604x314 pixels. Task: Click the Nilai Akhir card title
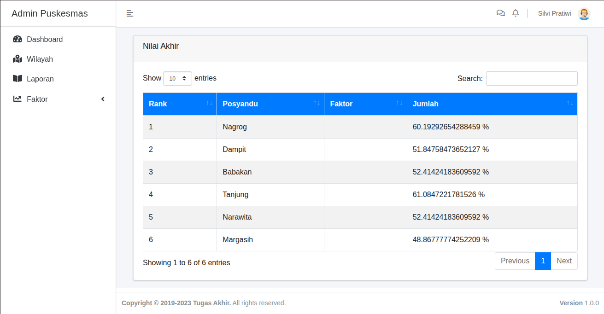(x=161, y=46)
